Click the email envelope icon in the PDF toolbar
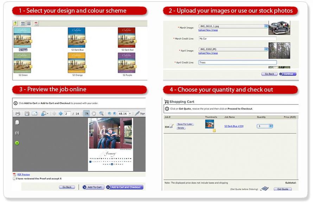Image resolution: width=313 pixels, height=205 pixels. [34, 113]
